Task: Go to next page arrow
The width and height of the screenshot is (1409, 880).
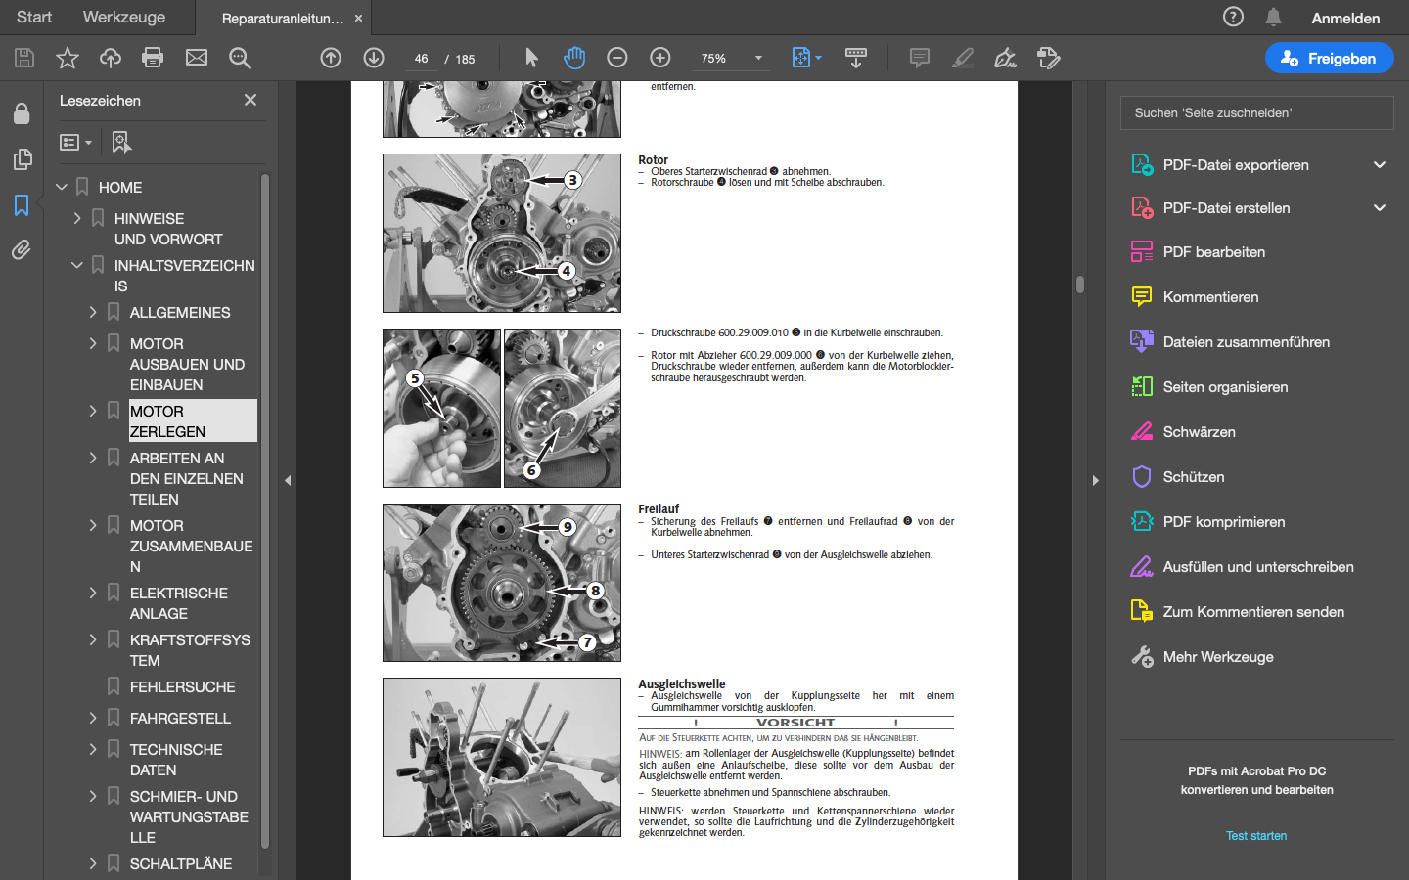Action: tap(374, 58)
